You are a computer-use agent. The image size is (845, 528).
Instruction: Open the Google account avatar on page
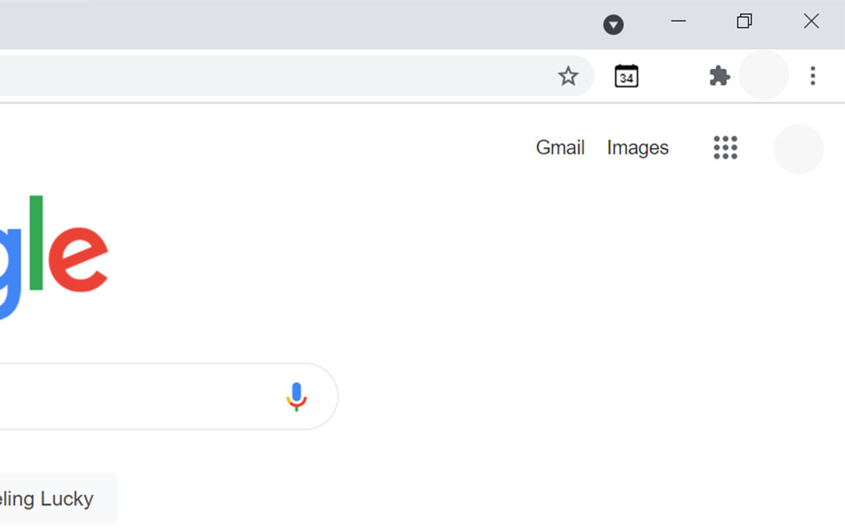(x=799, y=149)
